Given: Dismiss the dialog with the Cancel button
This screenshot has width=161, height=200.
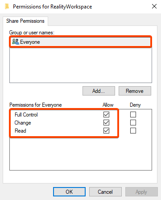Looking at the screenshot, I should tap(105, 192).
